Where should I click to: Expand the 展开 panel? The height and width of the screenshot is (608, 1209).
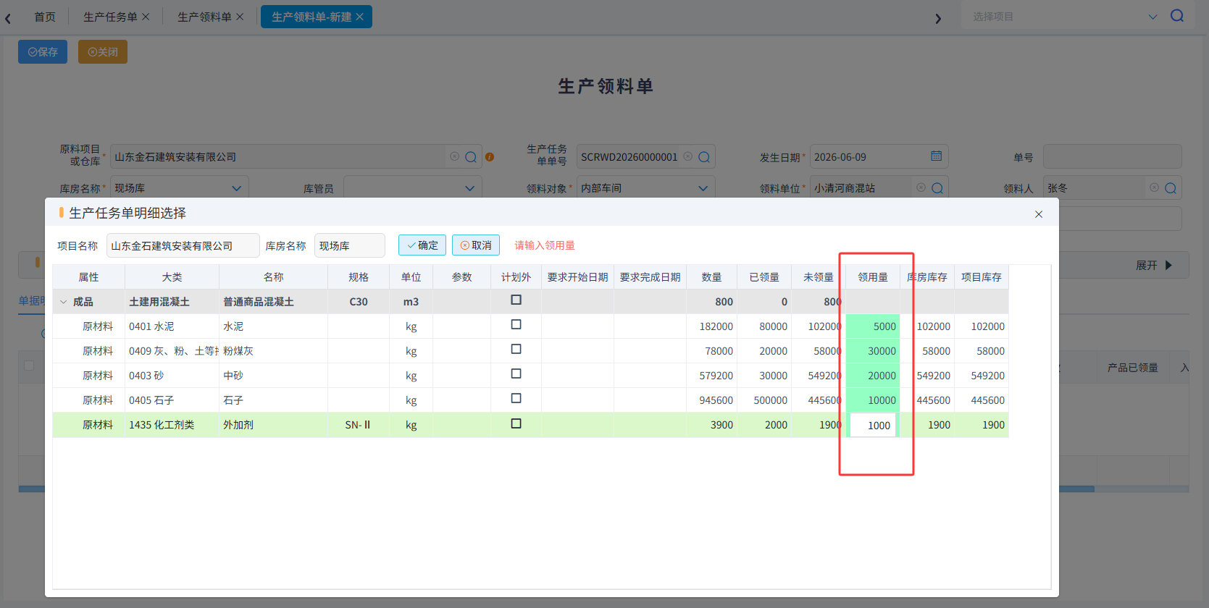[x=1154, y=266]
